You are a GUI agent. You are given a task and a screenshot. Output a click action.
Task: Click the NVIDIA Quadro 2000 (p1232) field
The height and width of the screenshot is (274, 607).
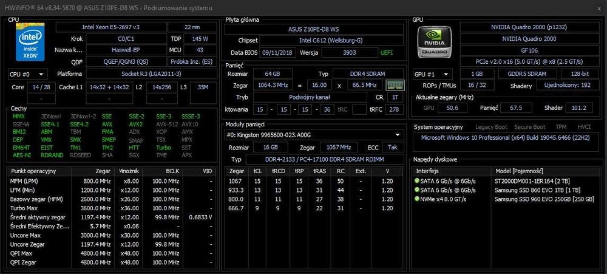pos(529,27)
